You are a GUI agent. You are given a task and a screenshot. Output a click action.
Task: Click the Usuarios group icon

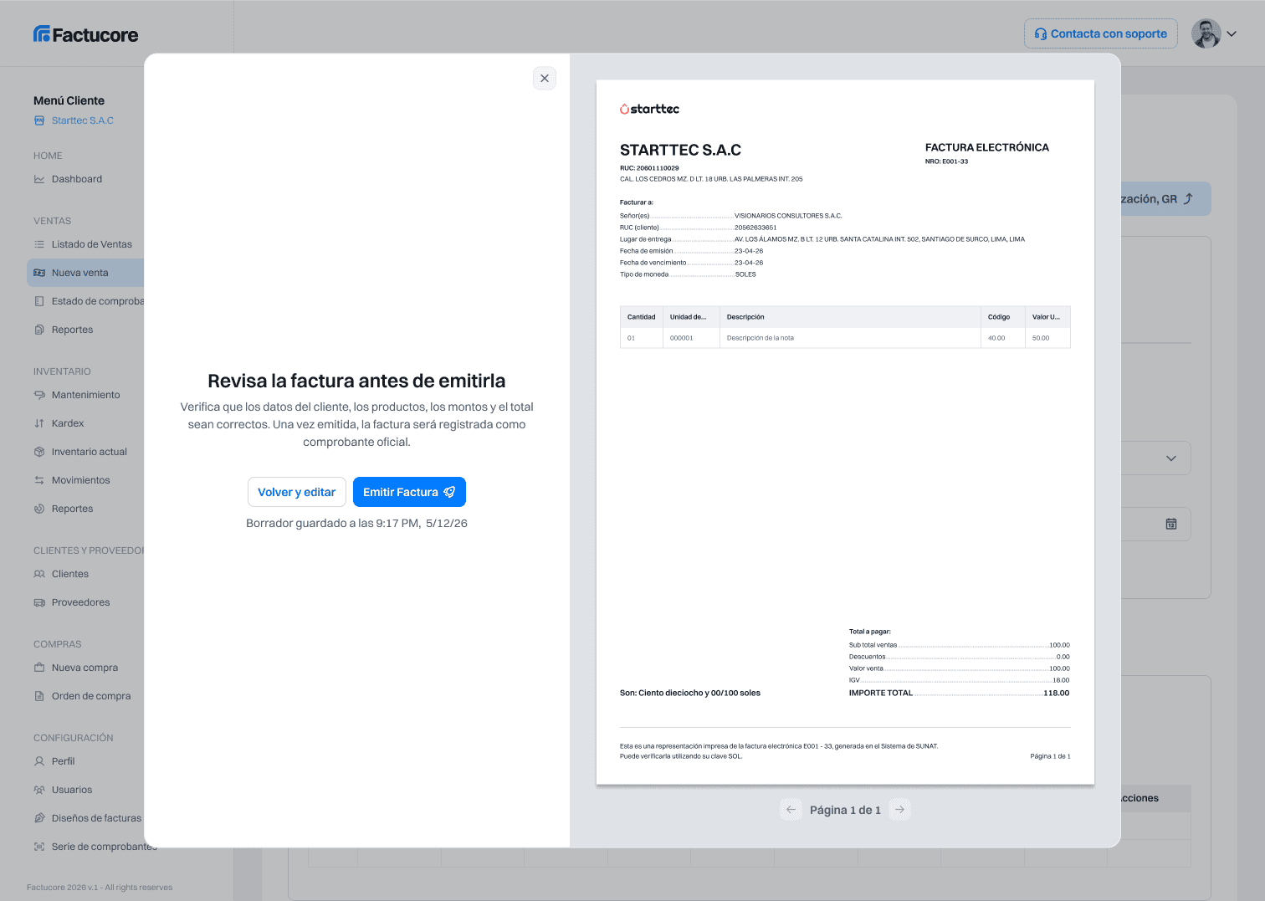(x=39, y=790)
